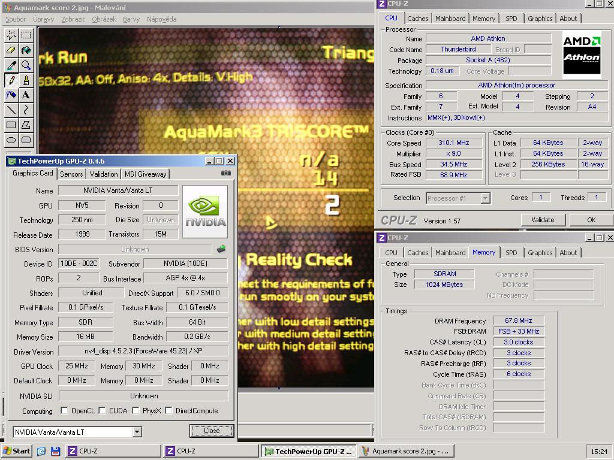Open the Zobrazit menu in Paint
This screenshot has height=460, width=614.
pos(73,19)
